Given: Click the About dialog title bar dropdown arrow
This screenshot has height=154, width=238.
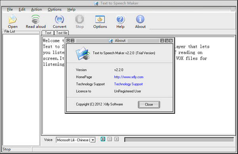Looking at the screenshot, I should [68, 41].
